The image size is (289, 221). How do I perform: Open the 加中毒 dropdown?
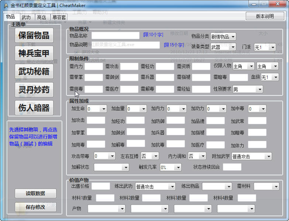(x=257, y=109)
